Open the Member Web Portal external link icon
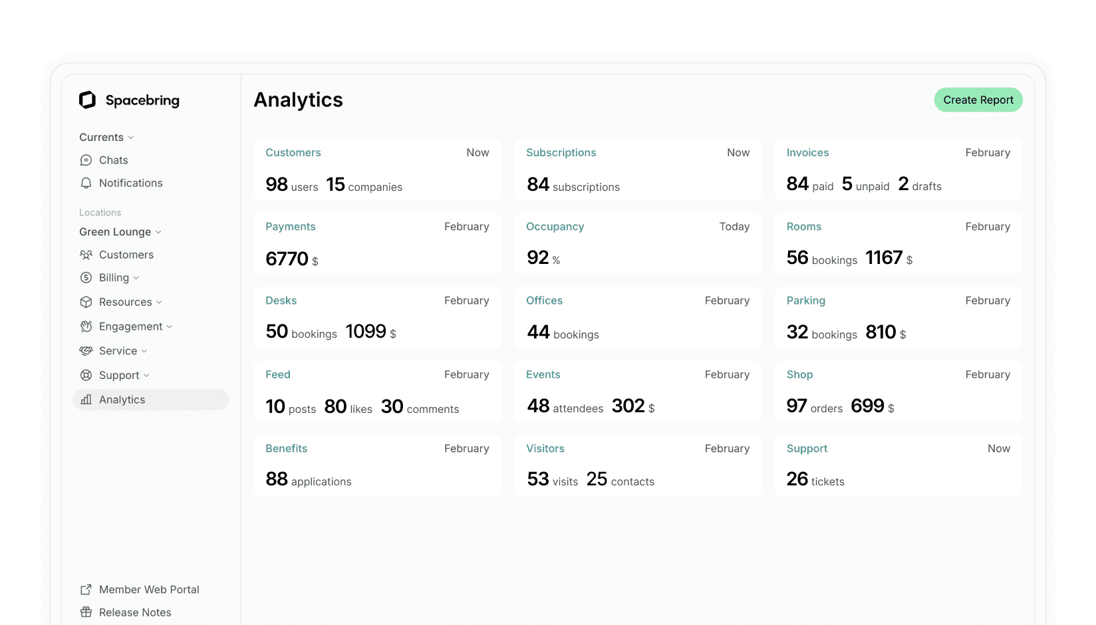1096x625 pixels. pos(86,589)
